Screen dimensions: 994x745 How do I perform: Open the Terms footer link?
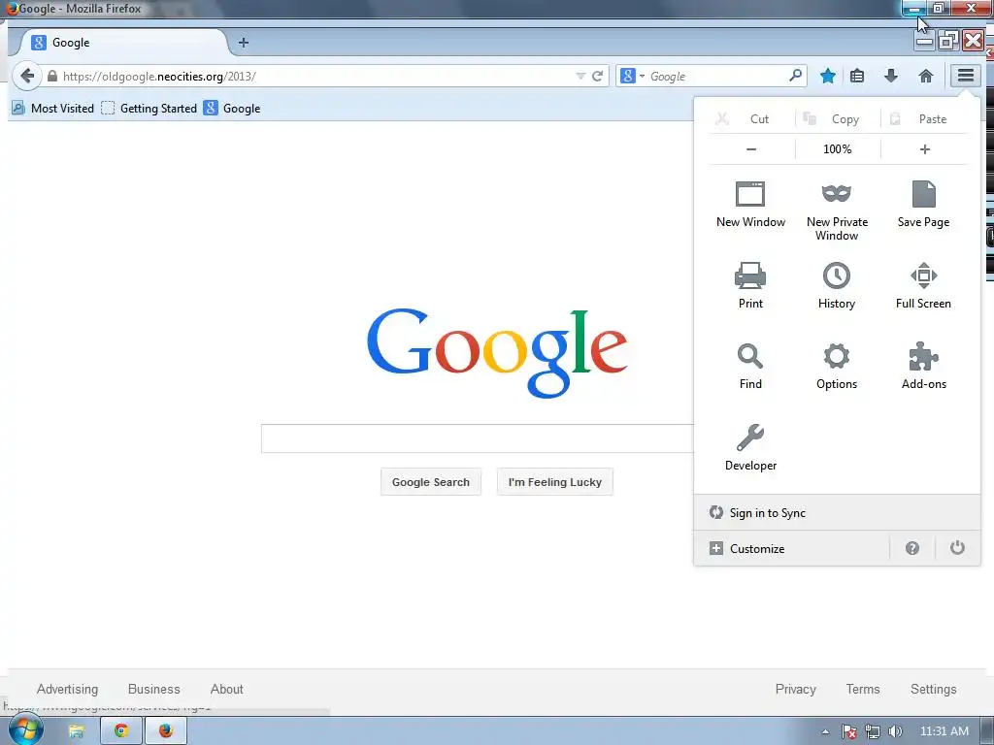(x=863, y=689)
